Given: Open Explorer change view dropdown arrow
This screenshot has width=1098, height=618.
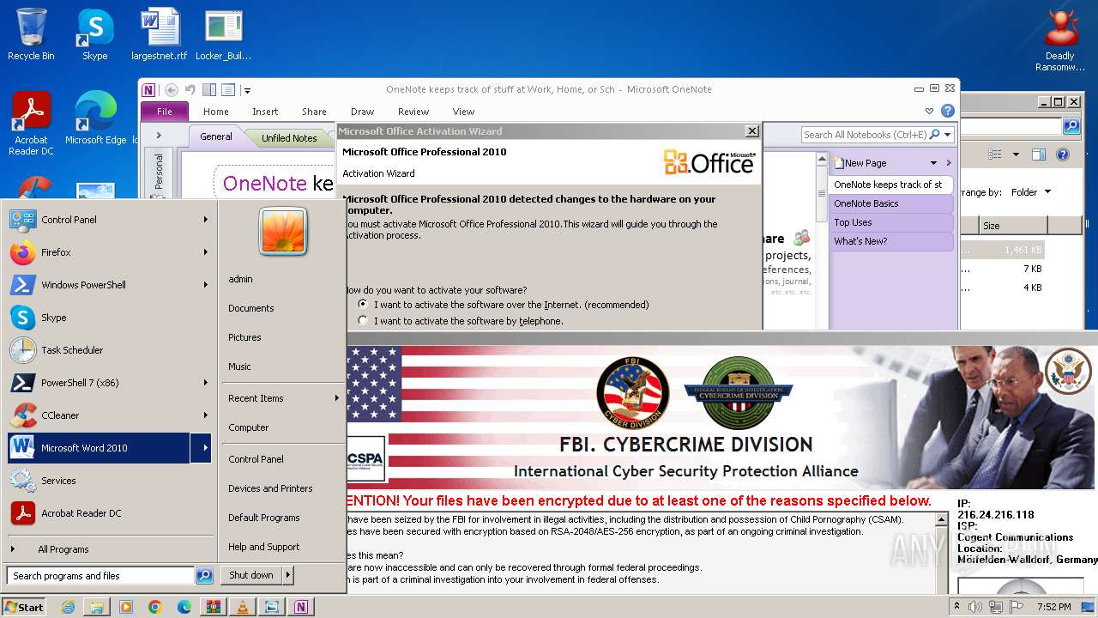Looking at the screenshot, I should pos(1016,155).
